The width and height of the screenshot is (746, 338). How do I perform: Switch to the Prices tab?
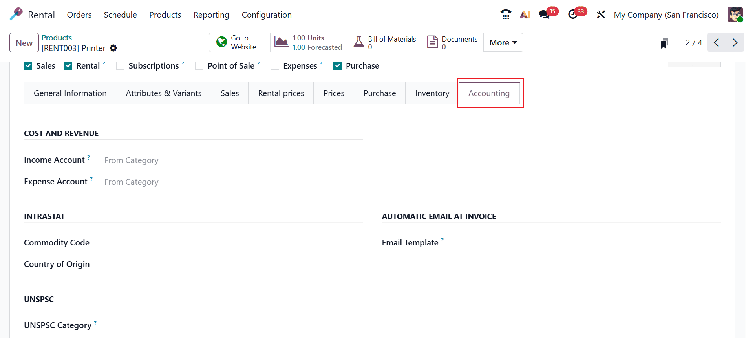[334, 93]
